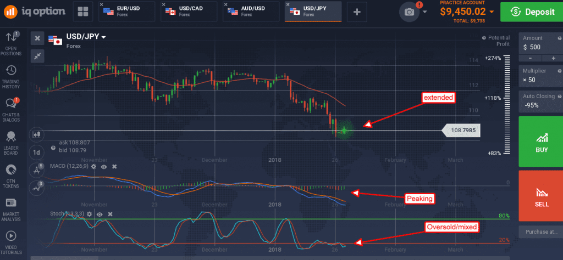Image resolution: width=563 pixels, height=260 pixels.
Task: Click the Purchase at... button
Action: [x=541, y=231]
